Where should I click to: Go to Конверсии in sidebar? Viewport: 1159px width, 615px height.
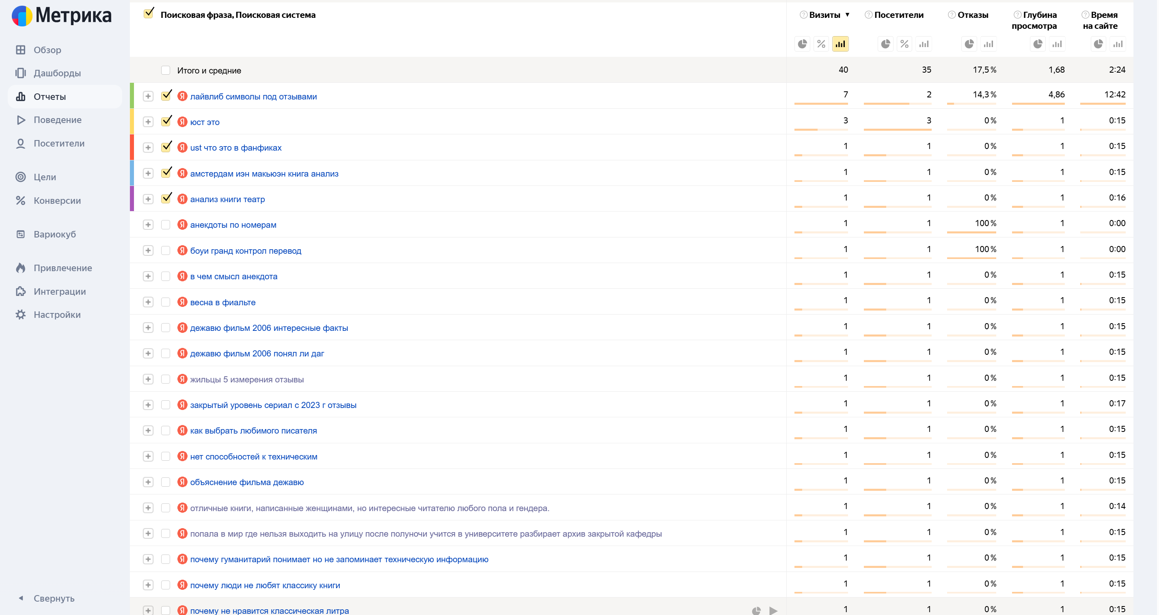pos(57,200)
